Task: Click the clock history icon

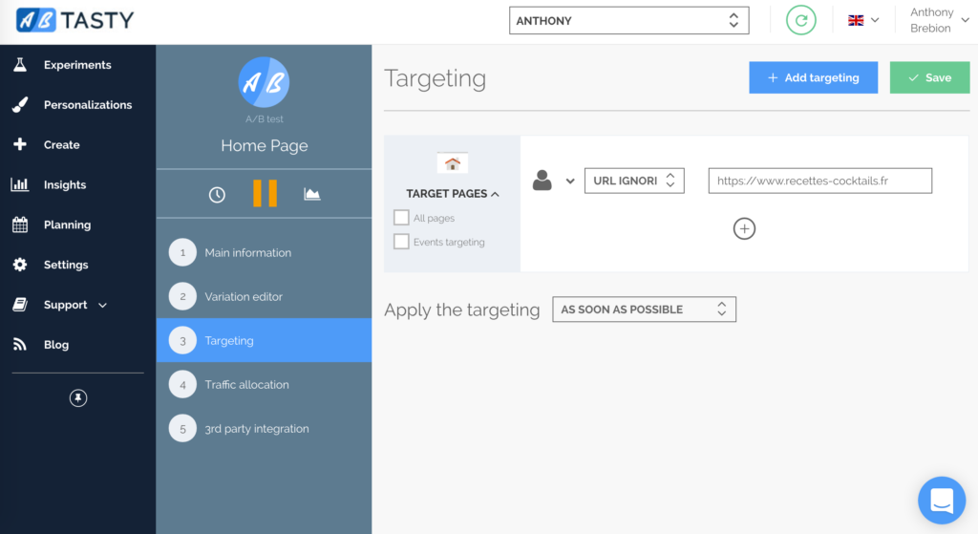Action: 217,194
